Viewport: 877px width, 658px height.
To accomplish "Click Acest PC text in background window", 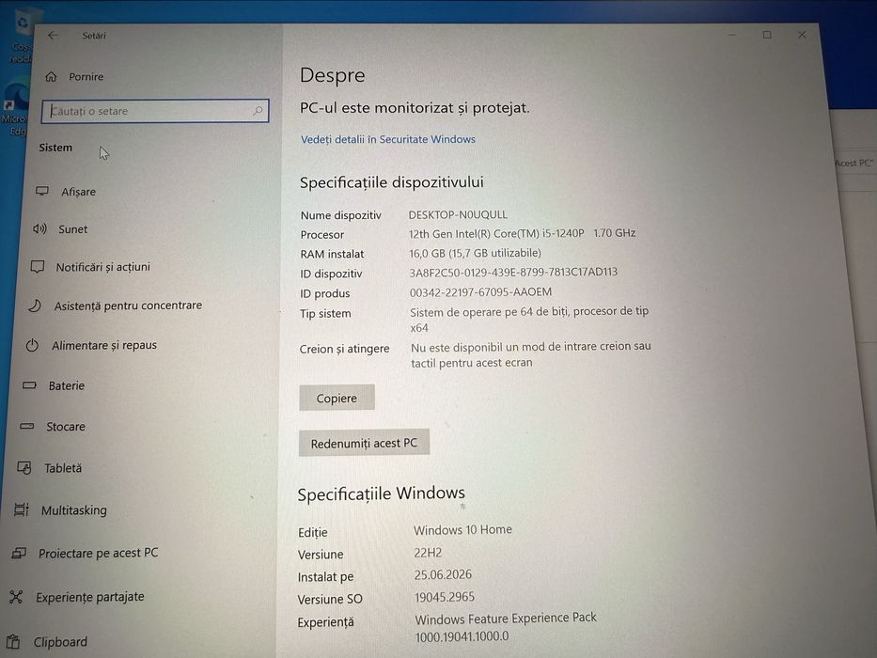I will (x=854, y=163).
